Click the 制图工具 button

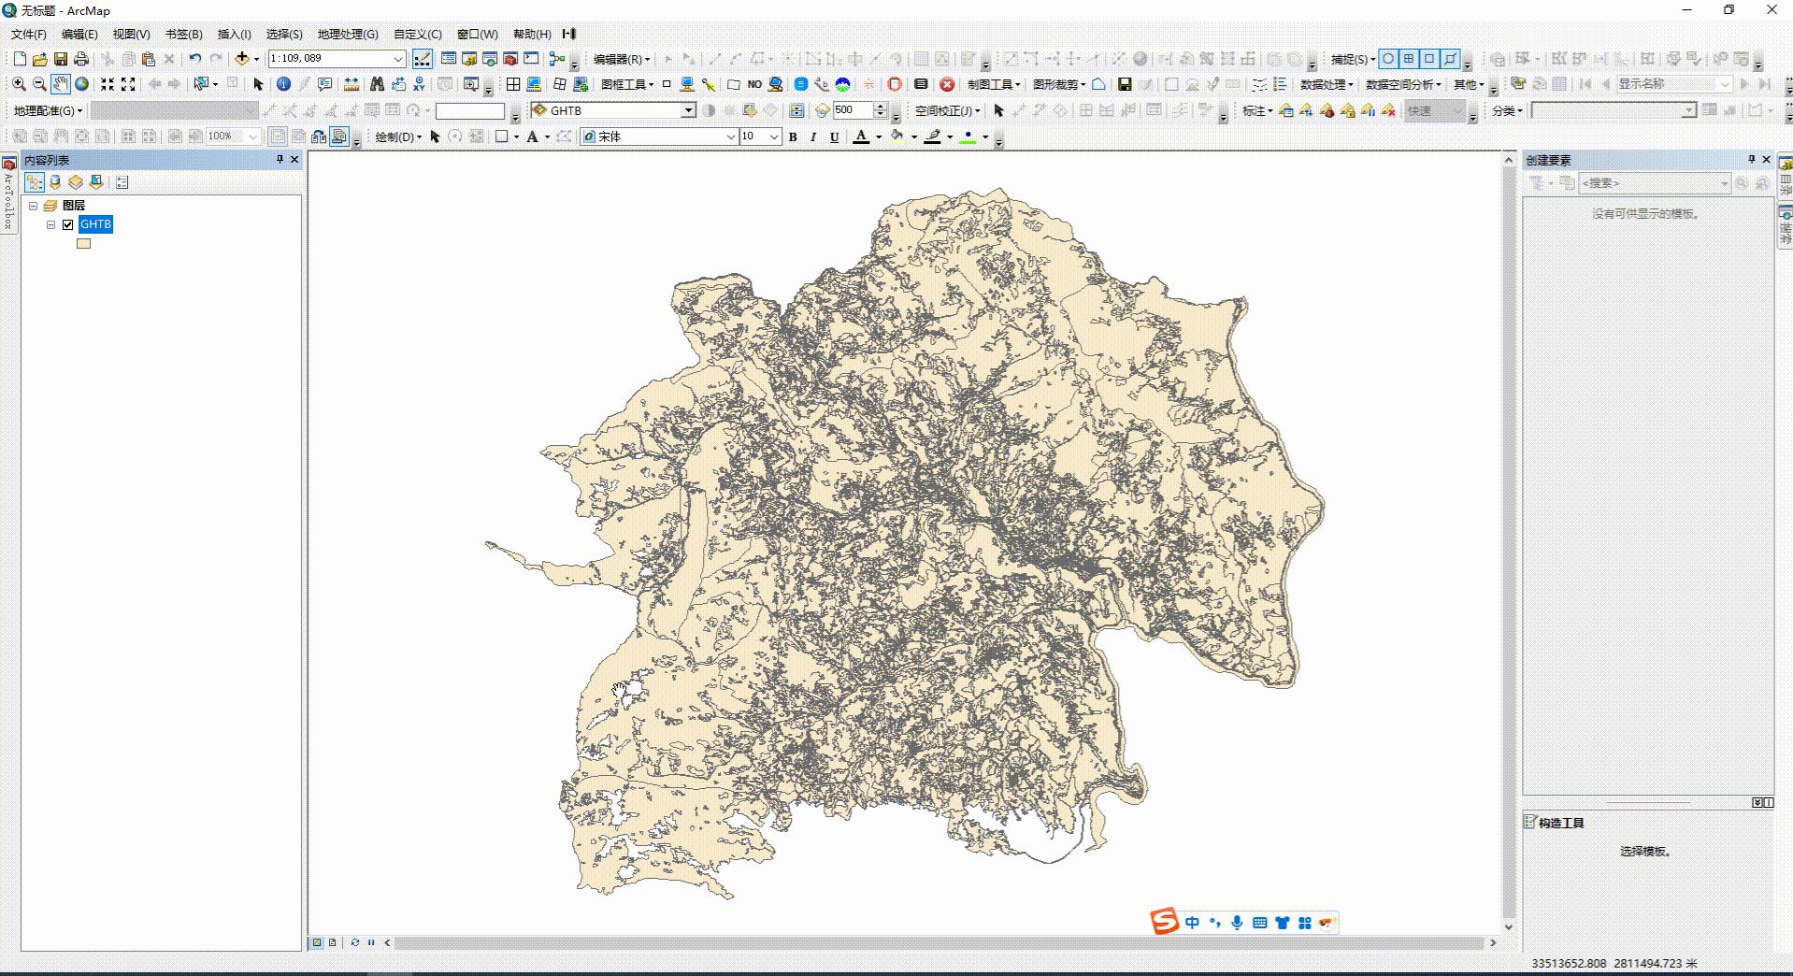(991, 83)
